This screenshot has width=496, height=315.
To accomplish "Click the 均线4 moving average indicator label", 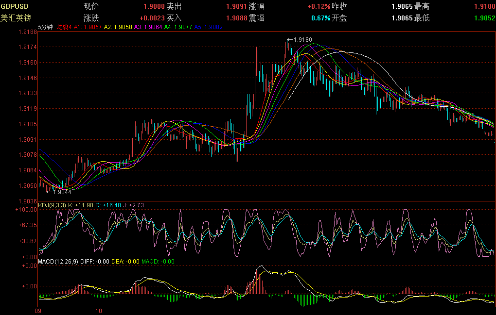I will [64, 27].
